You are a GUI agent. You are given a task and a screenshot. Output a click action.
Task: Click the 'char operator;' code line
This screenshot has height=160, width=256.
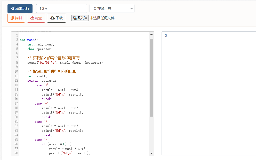coord(40,49)
